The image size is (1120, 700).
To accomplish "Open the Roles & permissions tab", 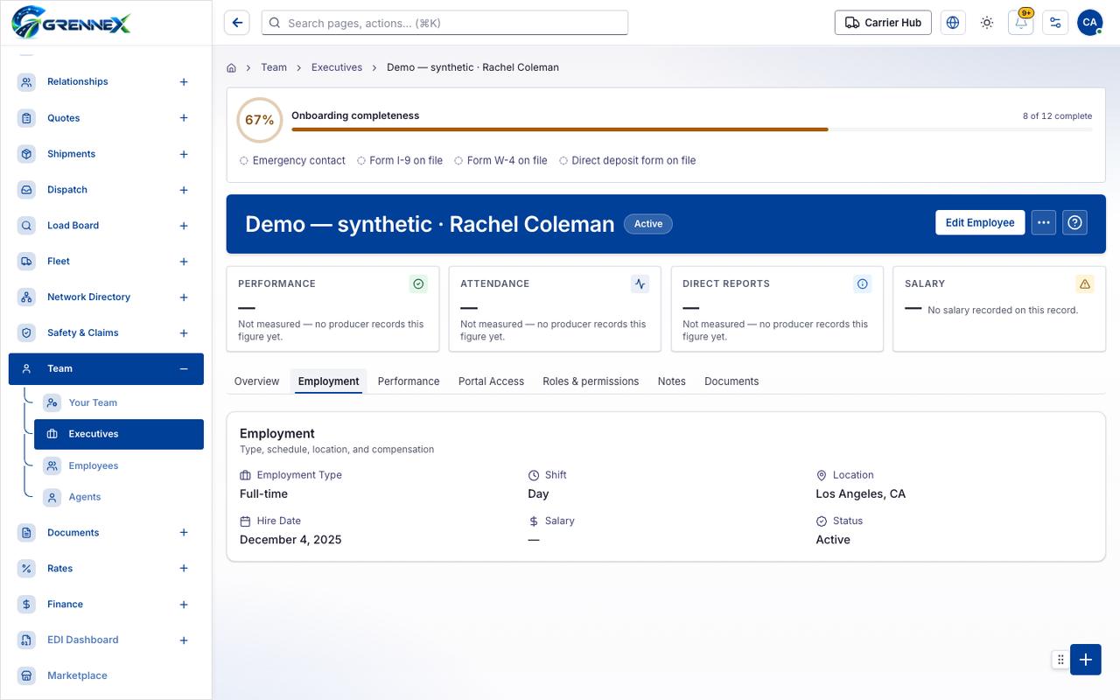I will [591, 381].
